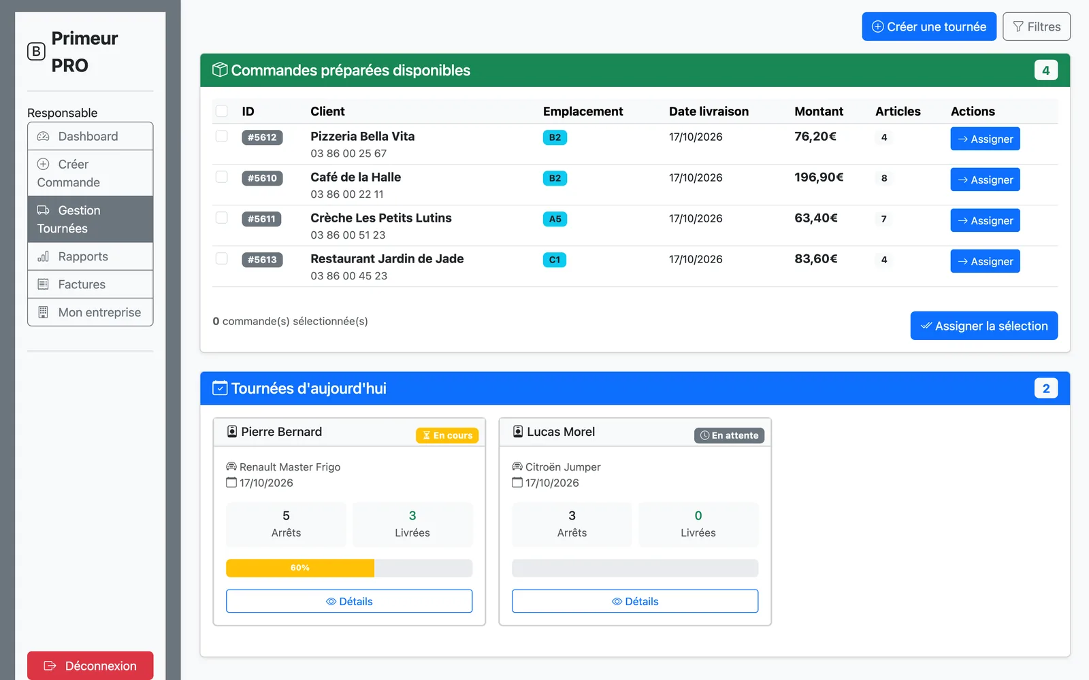The height and width of the screenshot is (680, 1089).
Task: Toggle the select-all checkbox in table header
Action: pyautogui.click(x=222, y=111)
